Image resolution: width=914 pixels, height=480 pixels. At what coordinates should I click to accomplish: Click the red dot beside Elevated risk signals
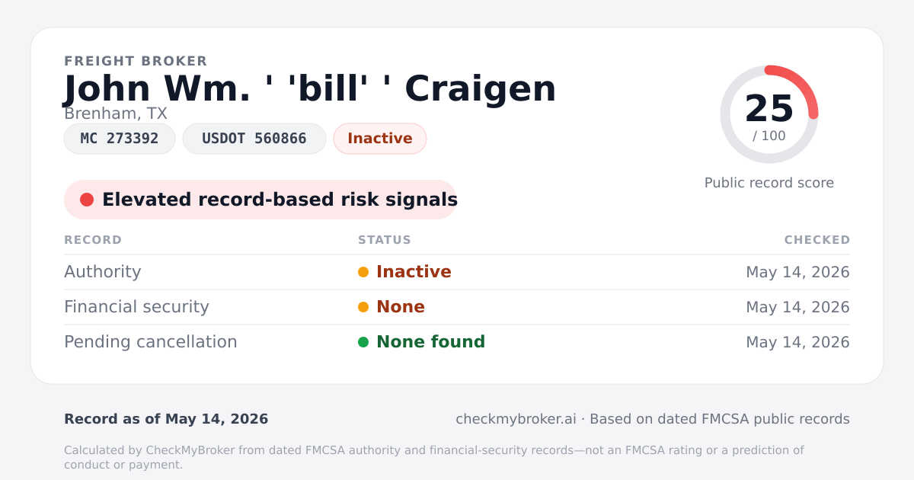click(87, 200)
